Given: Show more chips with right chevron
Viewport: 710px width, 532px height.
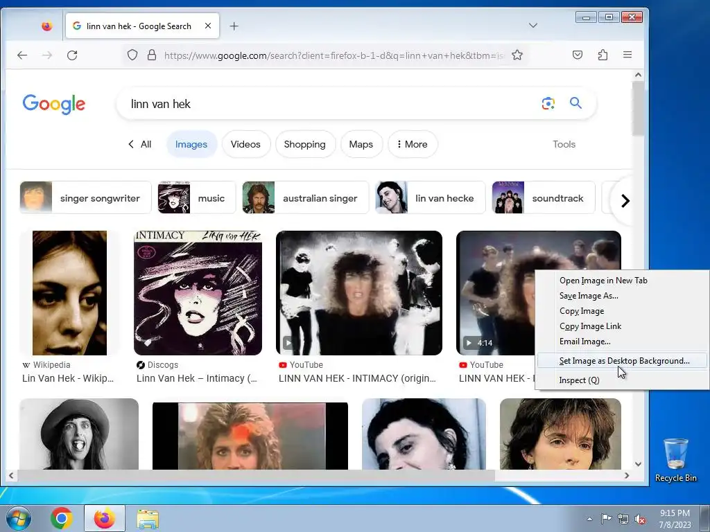Looking at the screenshot, I should (625, 200).
